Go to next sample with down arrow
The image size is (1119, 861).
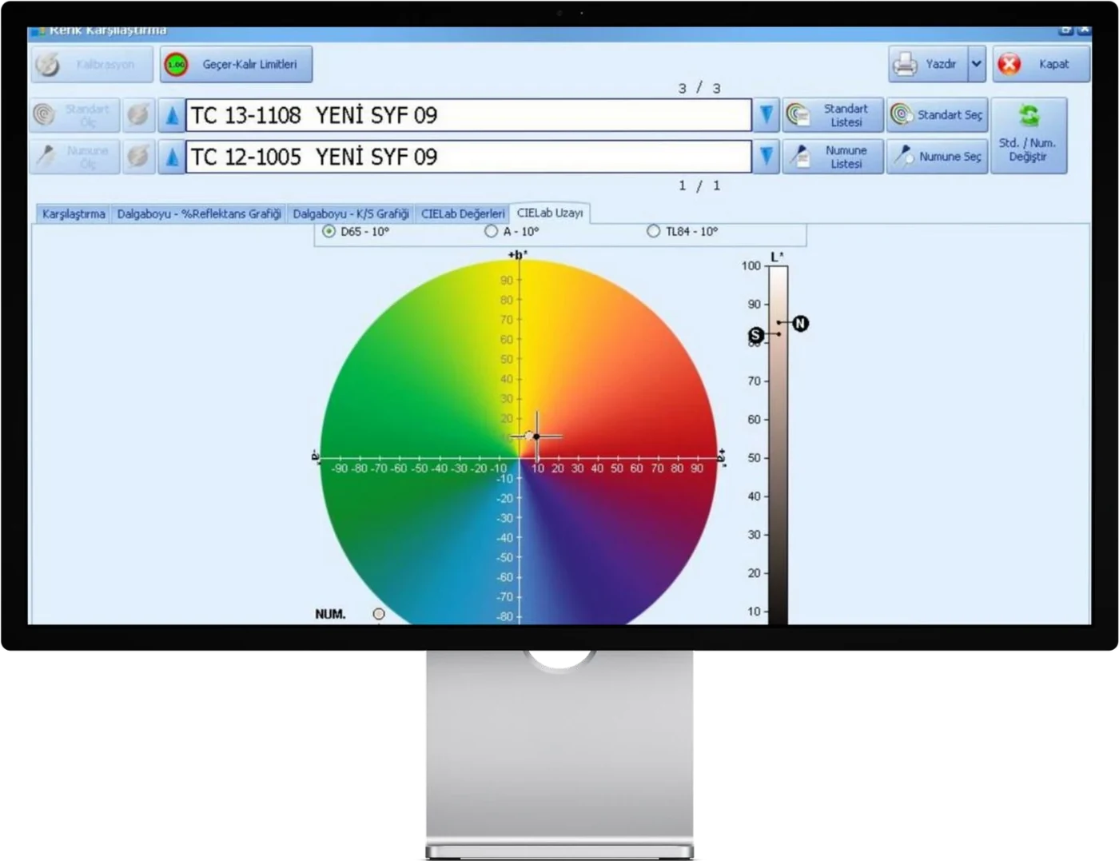766,157
